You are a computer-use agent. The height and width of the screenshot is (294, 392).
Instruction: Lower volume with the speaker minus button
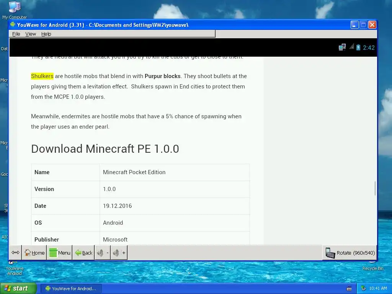click(103, 253)
